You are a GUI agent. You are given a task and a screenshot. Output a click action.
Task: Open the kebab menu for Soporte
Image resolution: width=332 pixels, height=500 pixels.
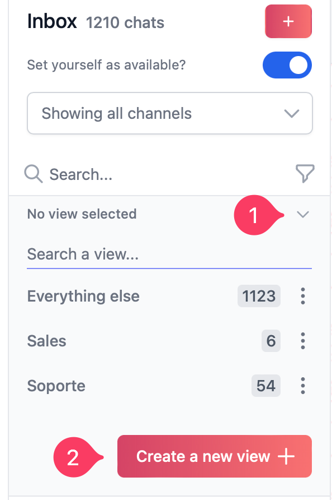coord(302,386)
